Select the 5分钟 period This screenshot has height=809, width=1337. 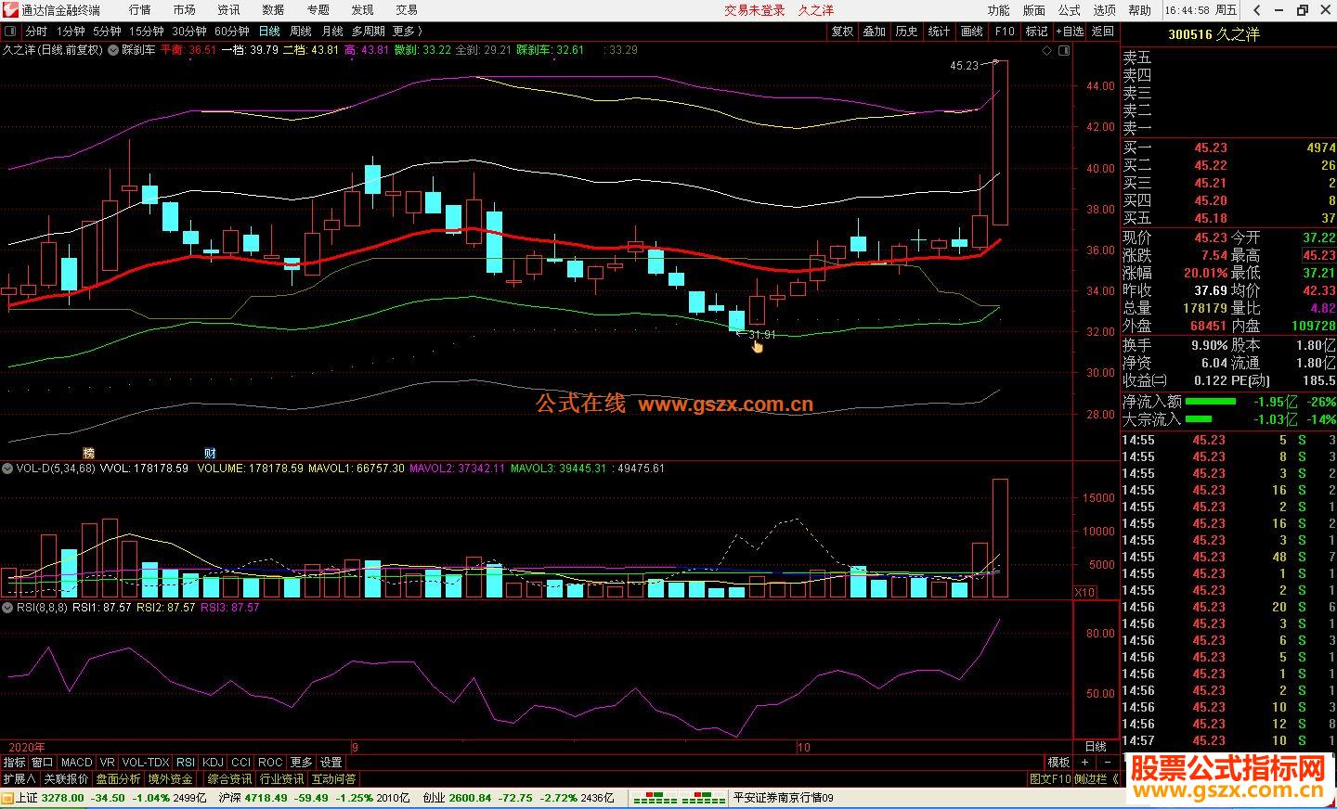pyautogui.click(x=107, y=32)
